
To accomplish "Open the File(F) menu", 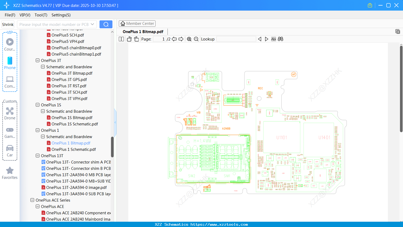I will (x=10, y=15).
